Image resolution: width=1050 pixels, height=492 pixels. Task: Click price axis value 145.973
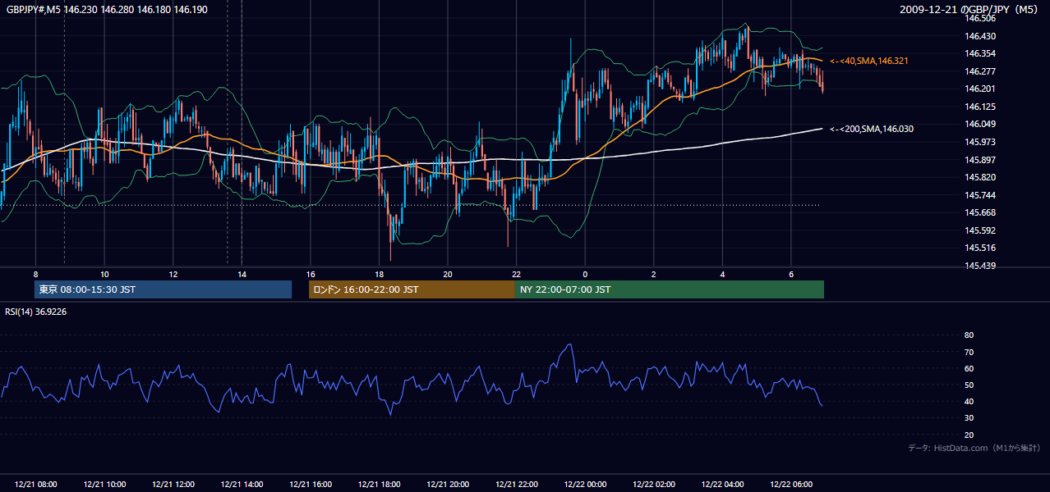pyautogui.click(x=980, y=142)
